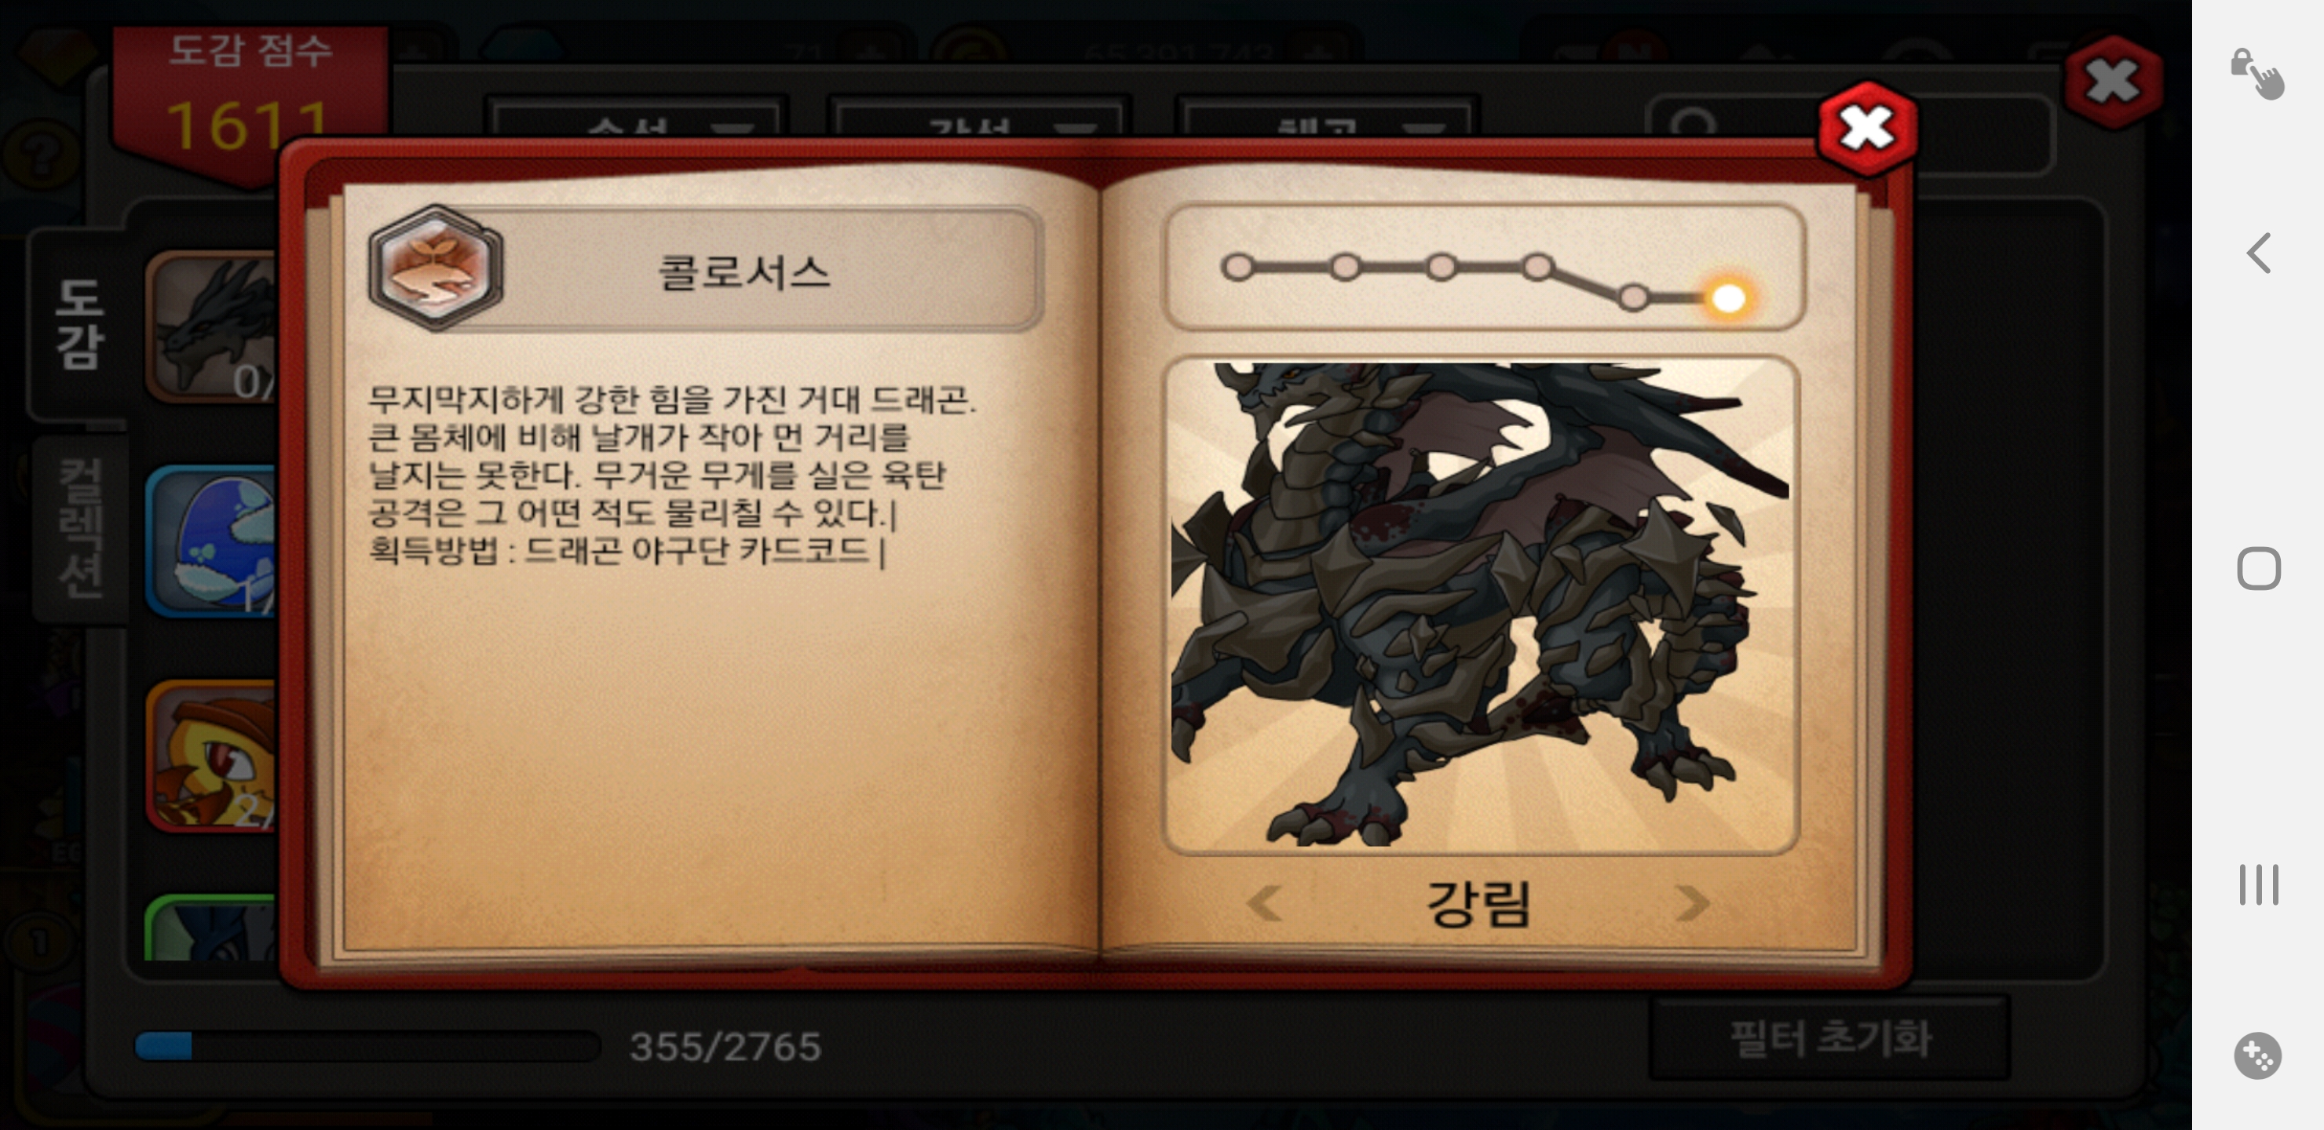The width and height of the screenshot is (2324, 1130).
Task: Click the 필터 초기화 button
Action: click(x=1829, y=1038)
